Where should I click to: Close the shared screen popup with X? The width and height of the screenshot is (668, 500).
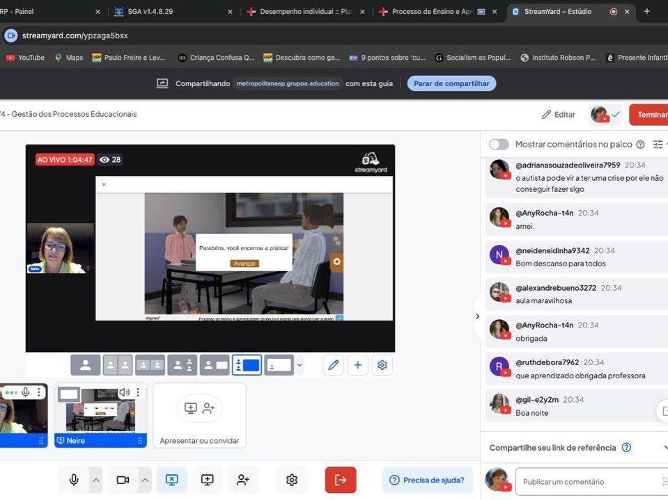pos(104,184)
